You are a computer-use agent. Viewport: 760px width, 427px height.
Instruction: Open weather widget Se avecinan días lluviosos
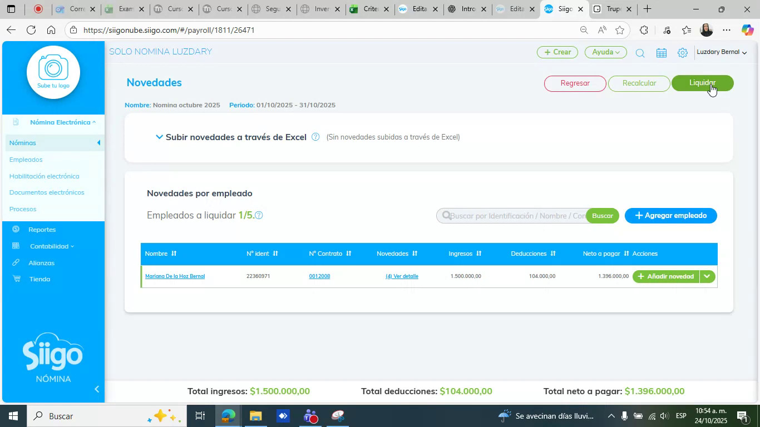546,416
